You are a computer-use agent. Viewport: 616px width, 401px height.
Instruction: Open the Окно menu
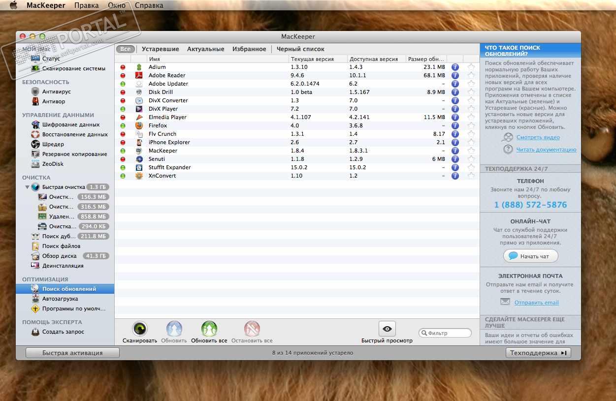[116, 5]
